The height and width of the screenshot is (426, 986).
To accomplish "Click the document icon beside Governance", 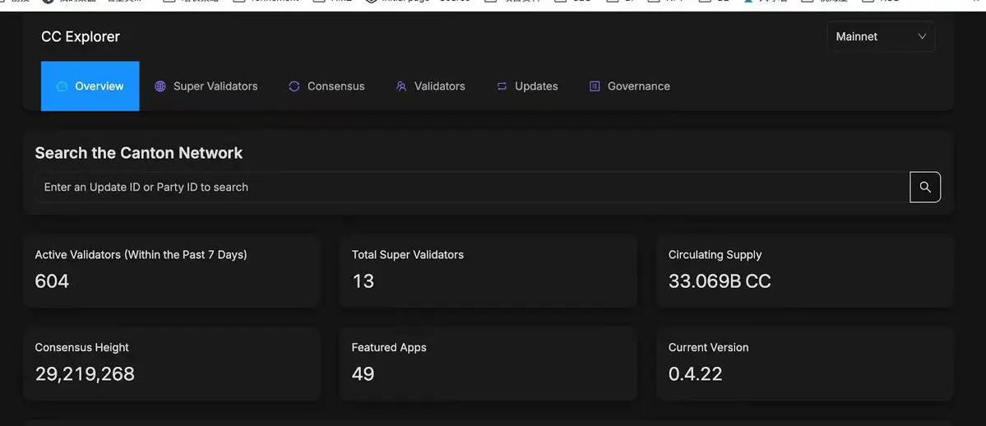I will [x=595, y=86].
